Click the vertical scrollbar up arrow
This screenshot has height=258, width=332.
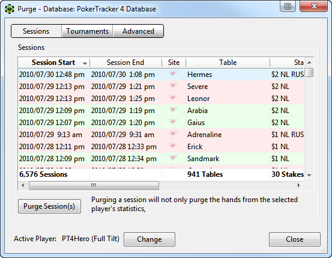click(x=309, y=63)
